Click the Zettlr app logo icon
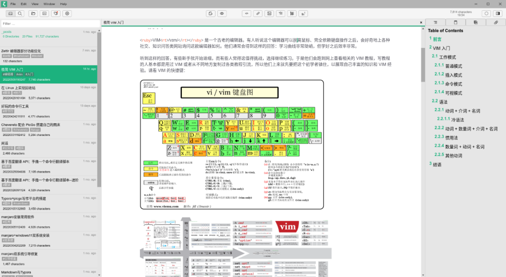This screenshot has width=506, height=277. coord(4,4)
